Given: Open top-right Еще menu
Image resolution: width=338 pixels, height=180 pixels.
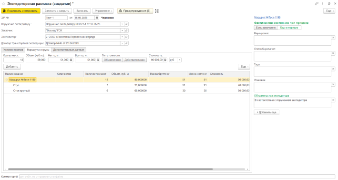Looking at the screenshot, I should click(x=329, y=11).
